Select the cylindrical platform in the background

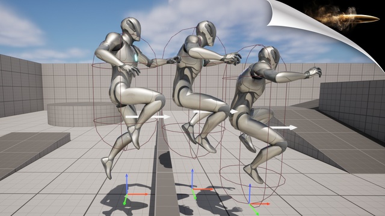click(x=79, y=114)
